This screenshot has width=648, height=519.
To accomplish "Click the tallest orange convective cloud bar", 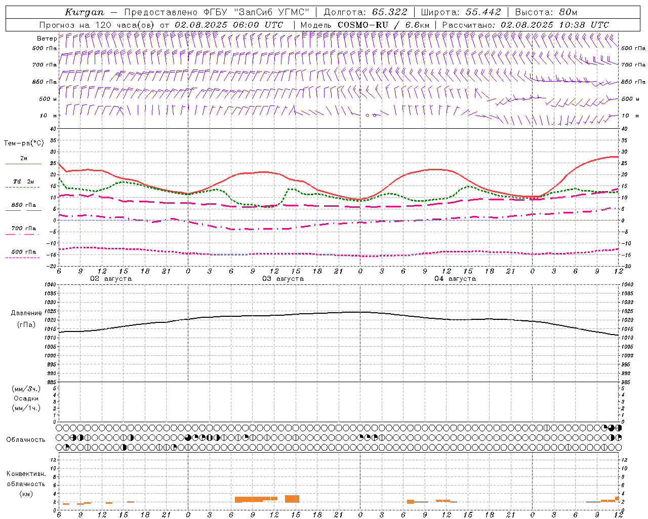I will click(x=292, y=499).
